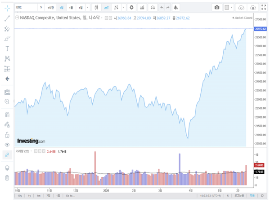Undo the last chart action
This screenshot has width=270, height=202.
162,7
